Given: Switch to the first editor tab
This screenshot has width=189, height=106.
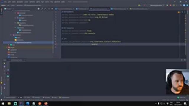Looking at the screenshot, I should [x=64, y=9].
